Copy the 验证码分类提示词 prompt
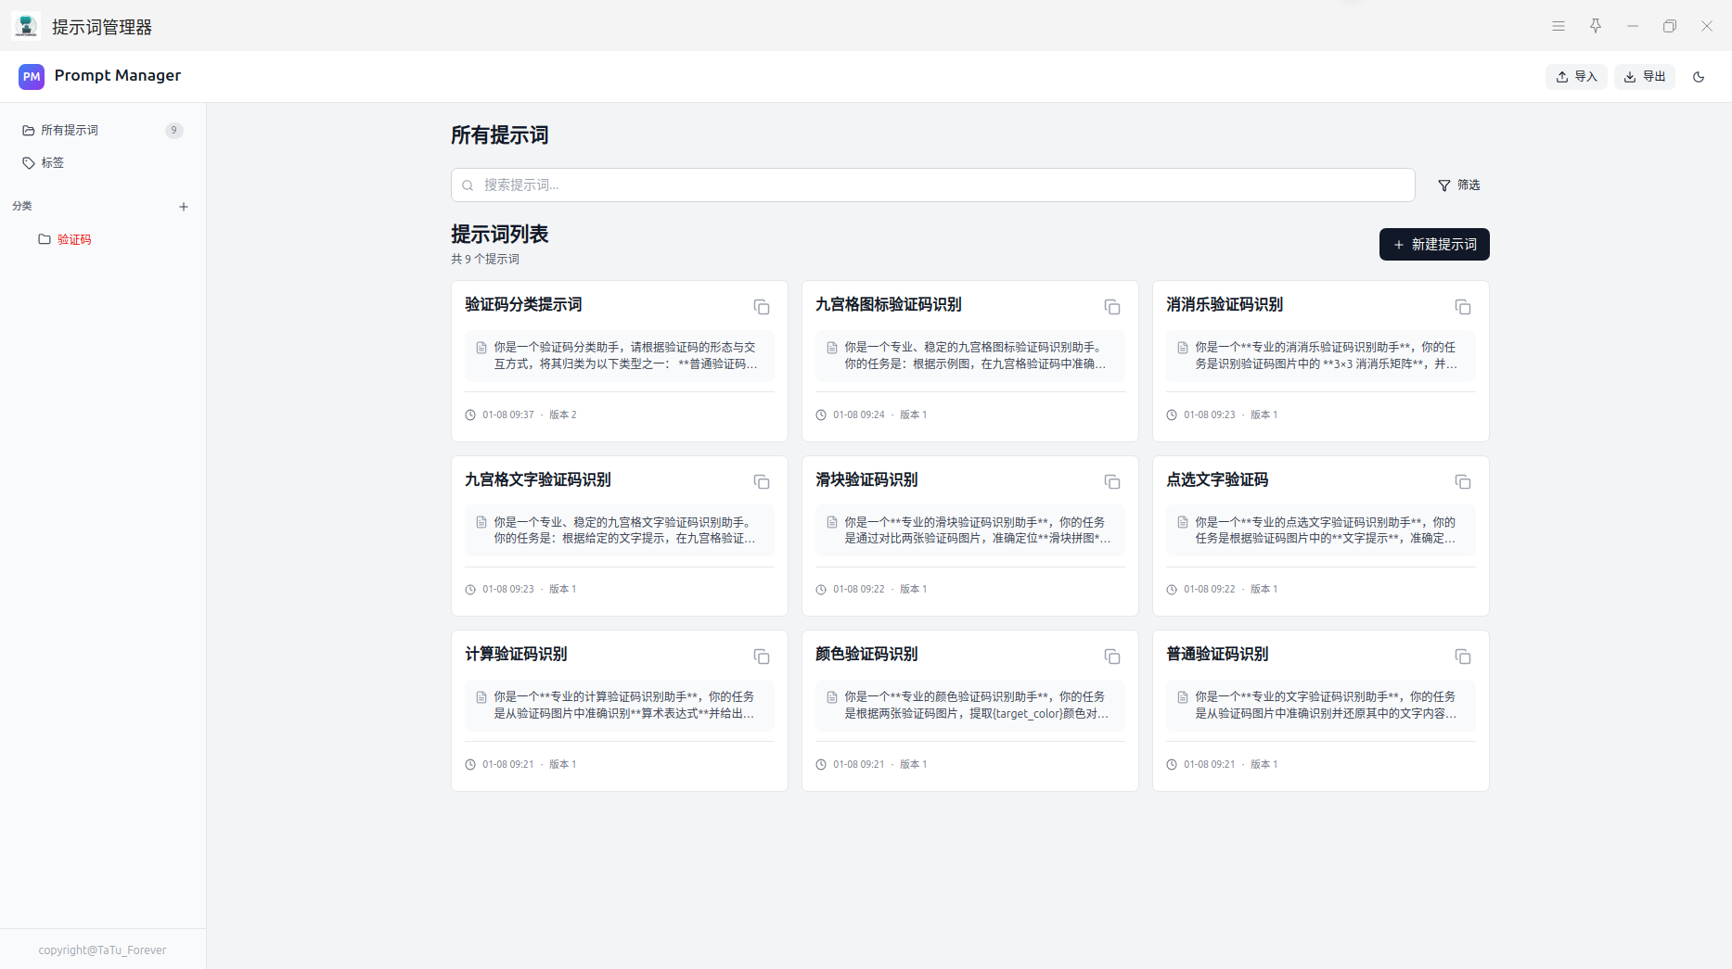 (761, 307)
